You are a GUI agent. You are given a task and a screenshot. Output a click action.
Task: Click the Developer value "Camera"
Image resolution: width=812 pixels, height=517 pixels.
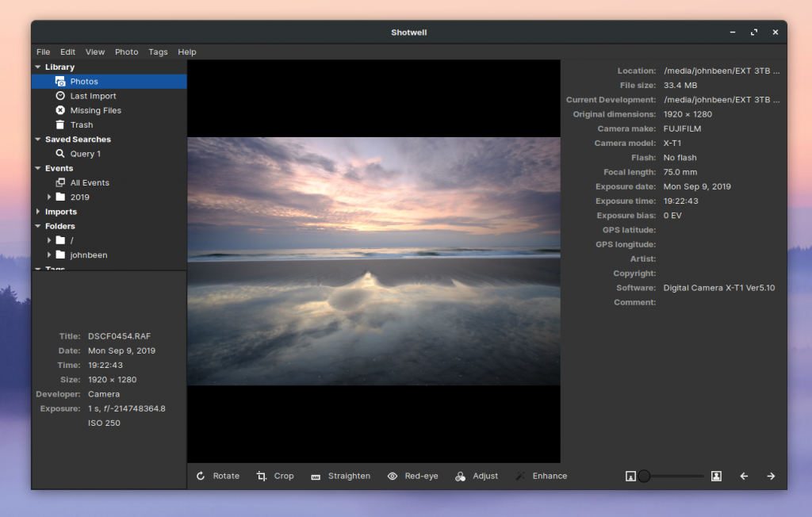tap(104, 394)
